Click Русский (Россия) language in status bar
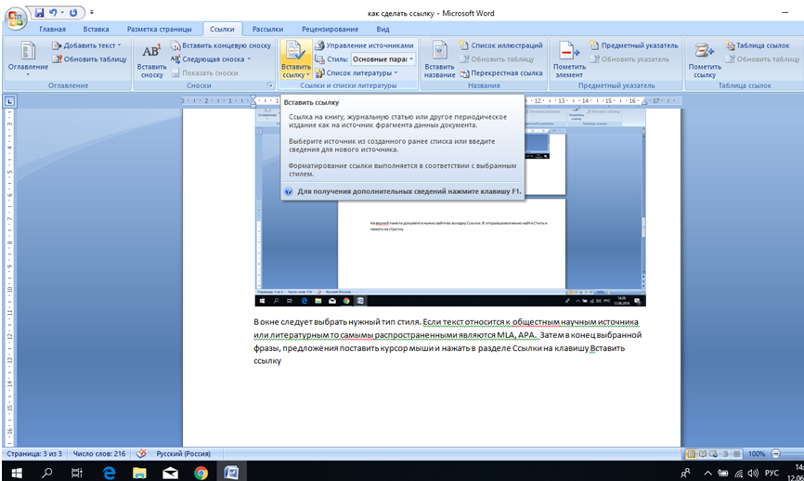This screenshot has width=804, height=481. click(x=184, y=454)
